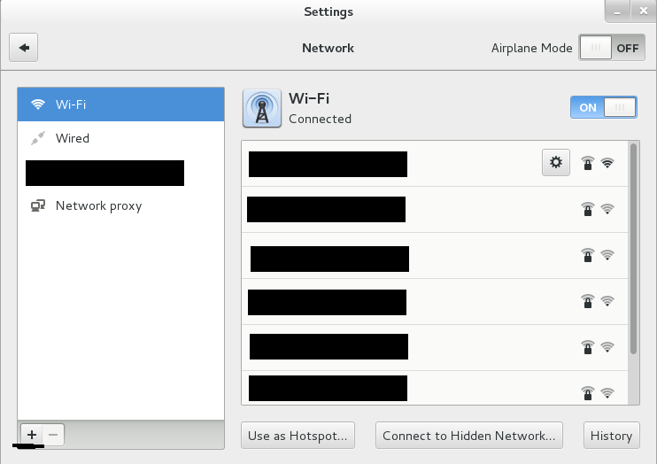Image resolution: width=657 pixels, height=464 pixels.
Task: Click the network list scrollbar
Action: point(634,250)
